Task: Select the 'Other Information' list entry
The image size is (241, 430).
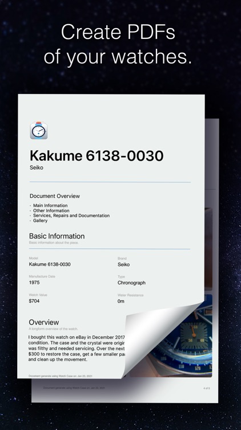Action: click(x=51, y=210)
